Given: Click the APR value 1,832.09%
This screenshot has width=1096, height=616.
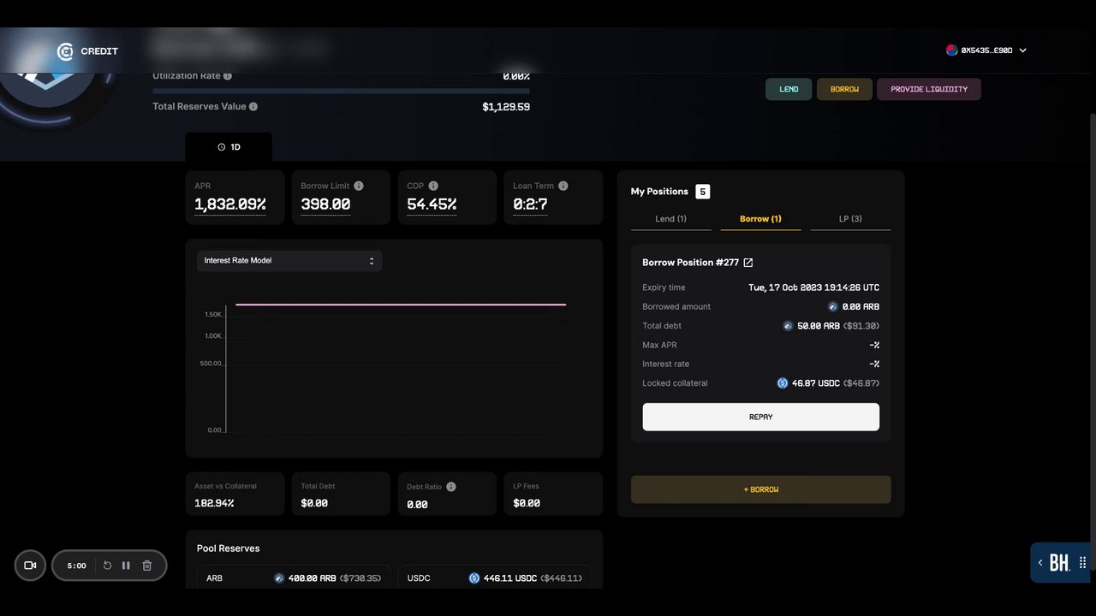Looking at the screenshot, I should (x=230, y=204).
